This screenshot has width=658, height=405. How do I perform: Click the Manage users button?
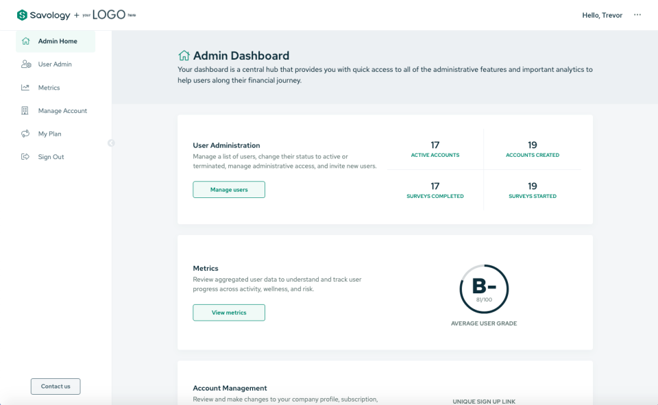click(x=229, y=189)
